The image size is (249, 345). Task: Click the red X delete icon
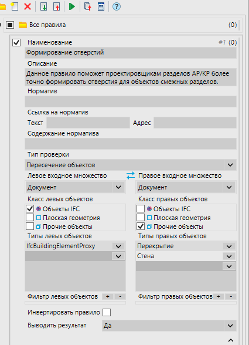coord(28,6)
